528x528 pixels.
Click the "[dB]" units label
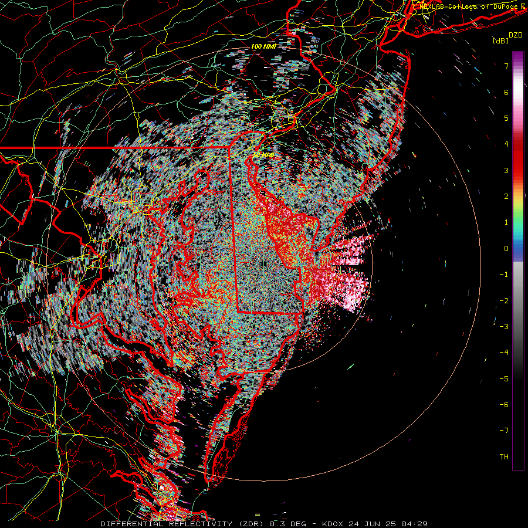500,40
